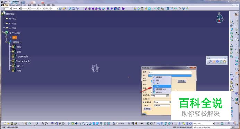240x129 pixels.
Task: Click the first purple solid feature icon
Action: click(x=86, y=9)
